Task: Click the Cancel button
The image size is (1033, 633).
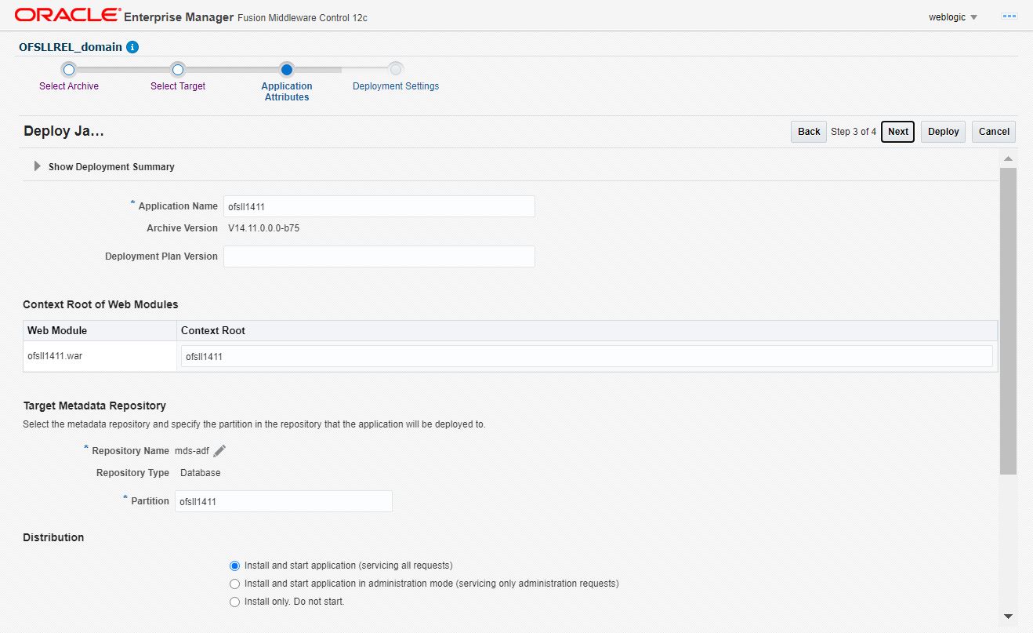Action: click(x=993, y=132)
